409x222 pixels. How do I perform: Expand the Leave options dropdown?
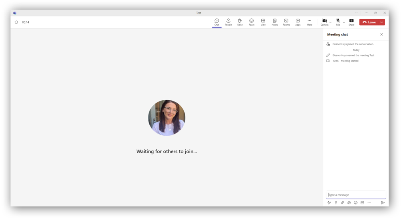381,22
